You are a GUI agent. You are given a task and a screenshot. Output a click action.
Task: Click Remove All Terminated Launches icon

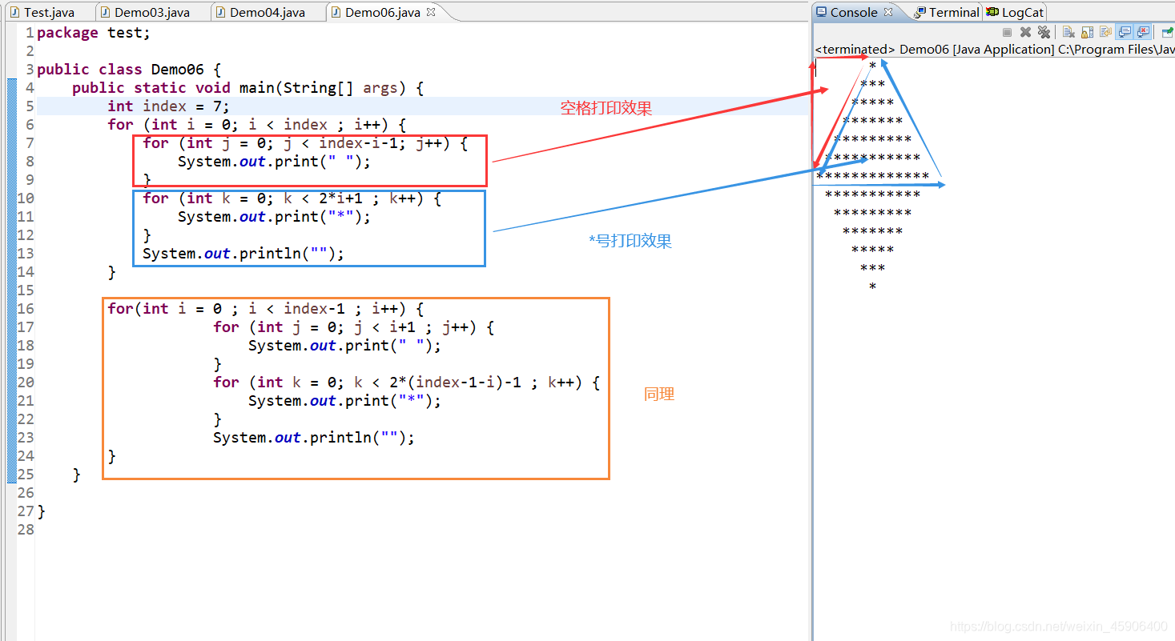(1044, 32)
